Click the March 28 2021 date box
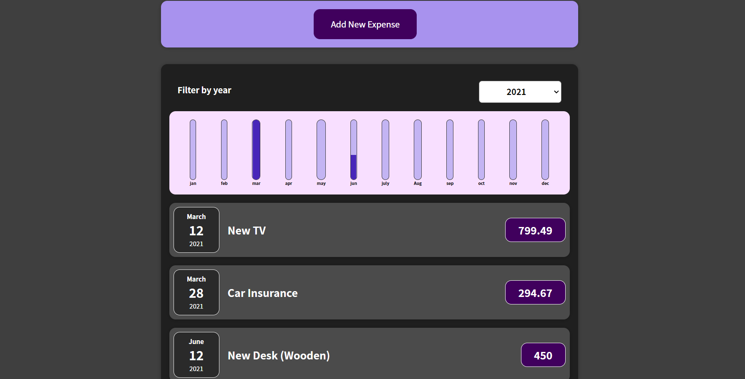Image resolution: width=745 pixels, height=379 pixels. pos(196,292)
